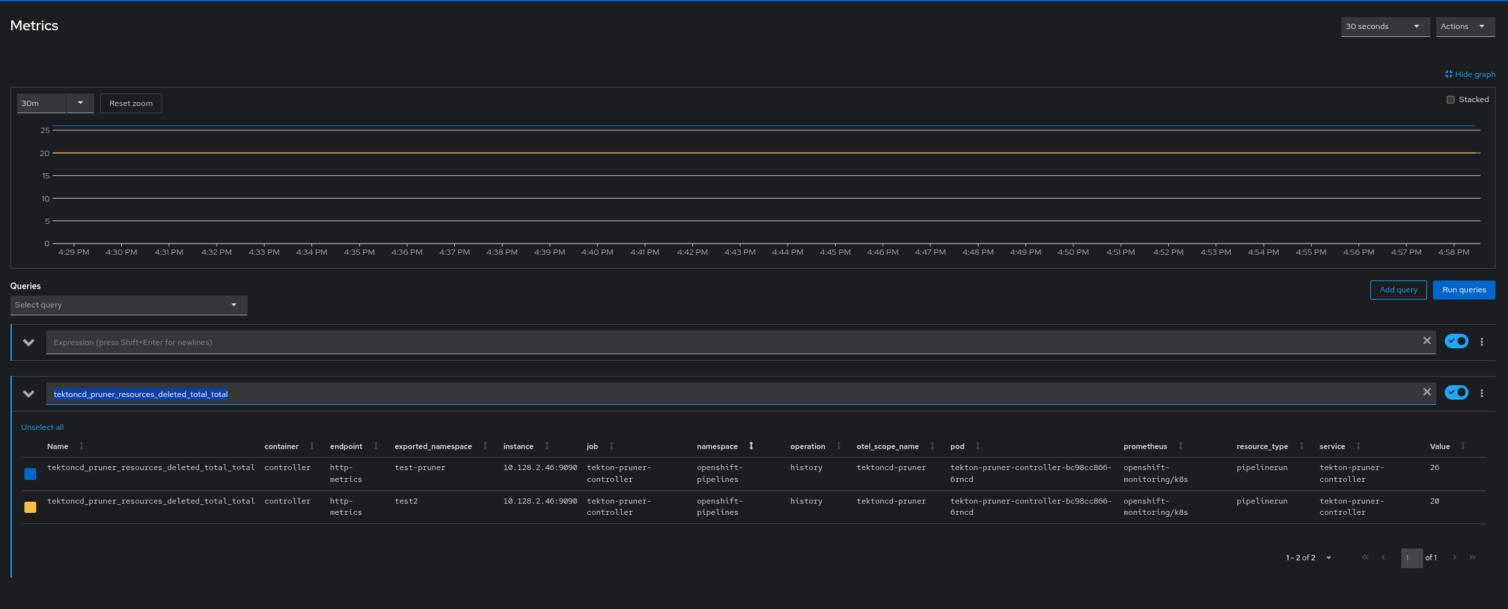Collapse the tektoncd_pruner query results
Image resolution: width=1508 pixels, height=609 pixels.
[x=28, y=394]
